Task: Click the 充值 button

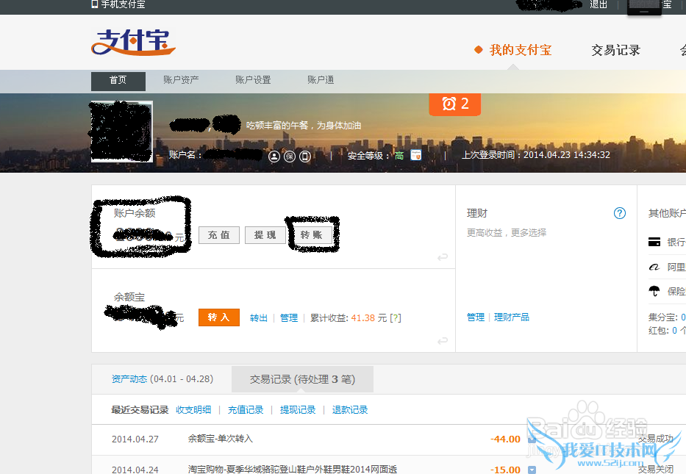Action: point(219,235)
